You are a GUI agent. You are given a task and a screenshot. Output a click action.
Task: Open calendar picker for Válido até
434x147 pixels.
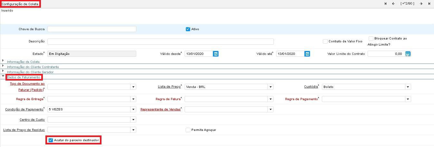(307, 54)
